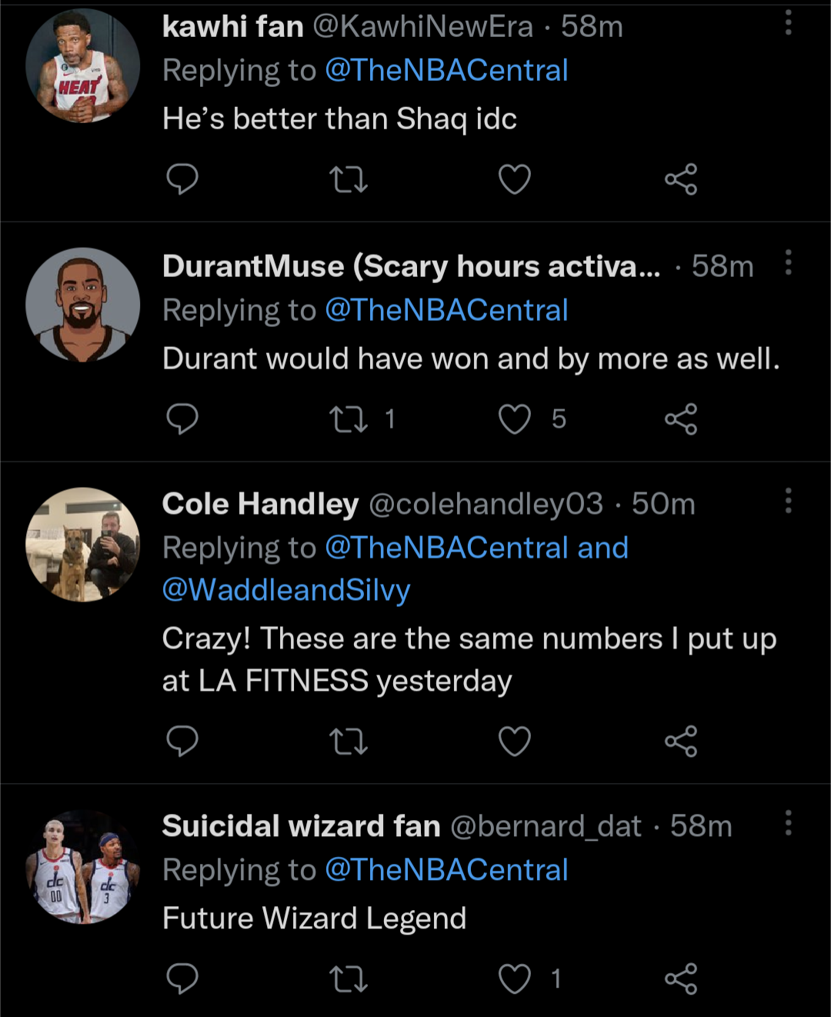
Task: View Suicidal wizard fan's profile picture
Action: pos(82,866)
